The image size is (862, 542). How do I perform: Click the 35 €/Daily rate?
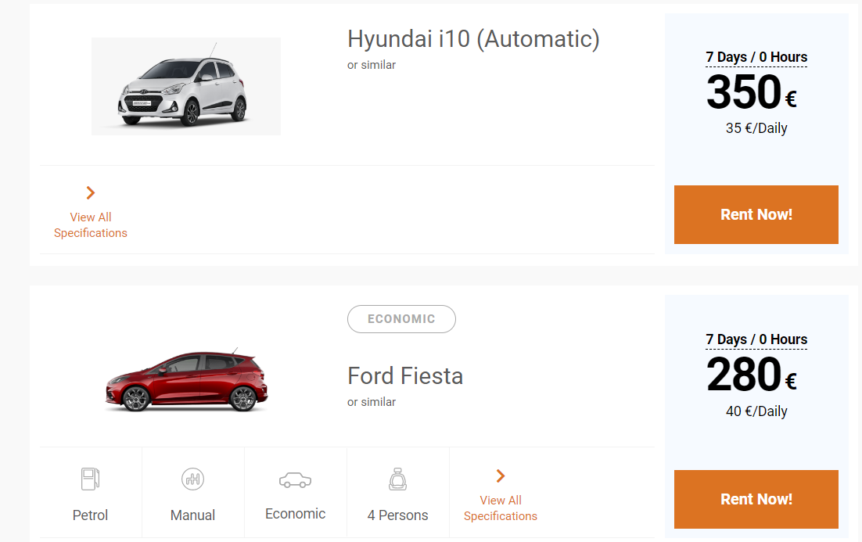point(756,128)
